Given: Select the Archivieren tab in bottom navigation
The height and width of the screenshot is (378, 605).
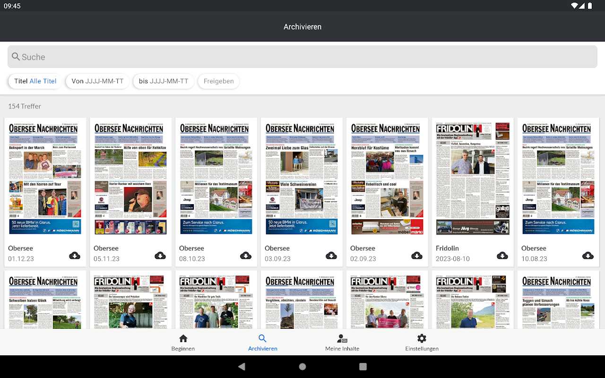Looking at the screenshot, I should (263, 343).
